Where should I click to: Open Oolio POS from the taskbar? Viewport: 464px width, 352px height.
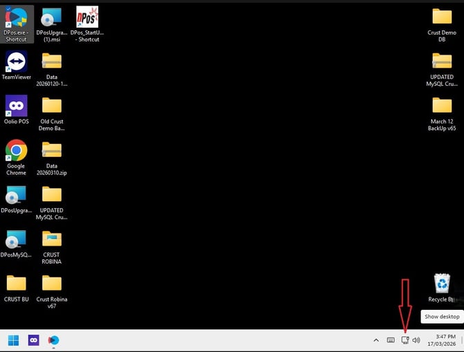[x=33, y=340]
